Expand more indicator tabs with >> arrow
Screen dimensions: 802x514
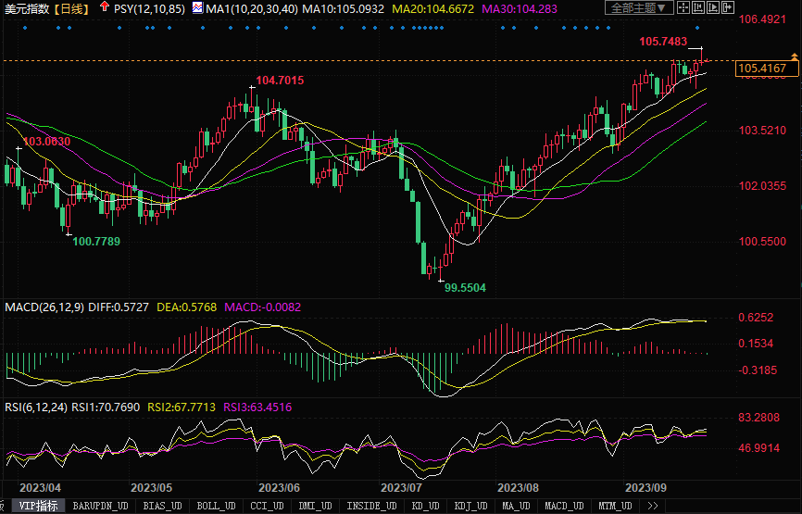pyautogui.click(x=653, y=507)
